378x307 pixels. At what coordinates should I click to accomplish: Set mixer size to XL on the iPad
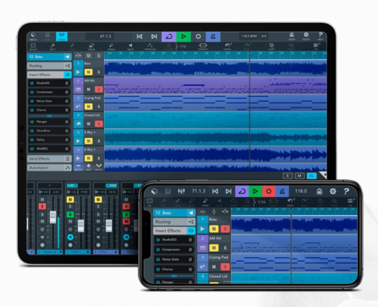[x=312, y=176]
